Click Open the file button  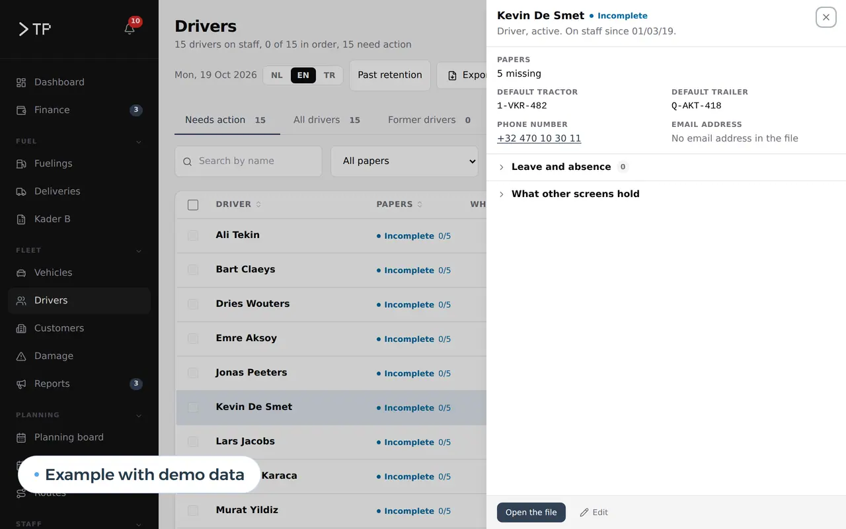click(531, 512)
